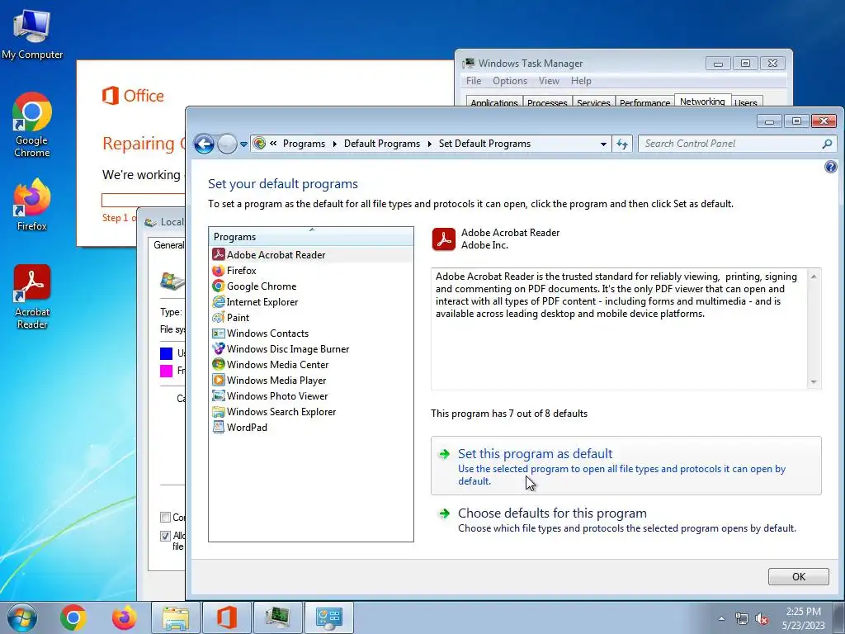Select Google Chrome in Programs list

pyautogui.click(x=311, y=286)
